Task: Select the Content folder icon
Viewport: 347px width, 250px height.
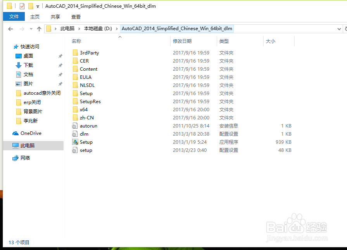Action: tap(75, 69)
